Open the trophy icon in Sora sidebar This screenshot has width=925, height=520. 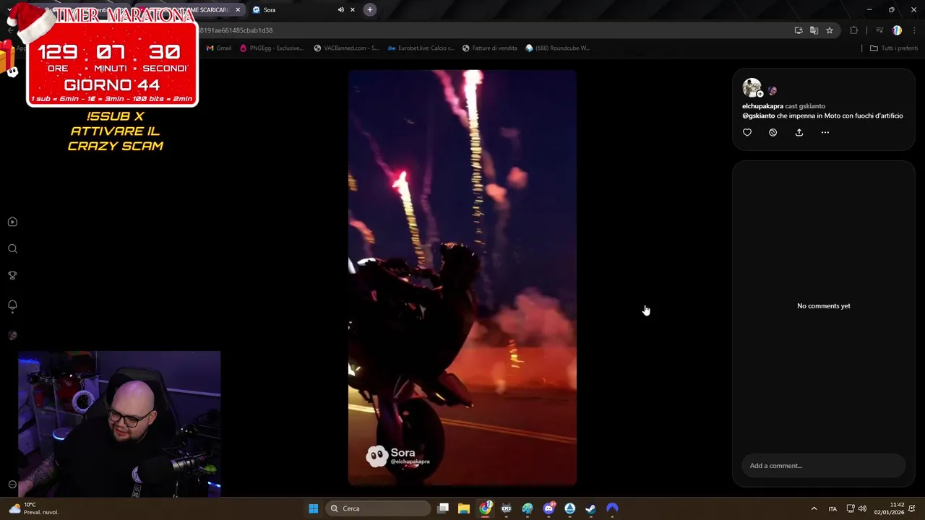pos(12,276)
